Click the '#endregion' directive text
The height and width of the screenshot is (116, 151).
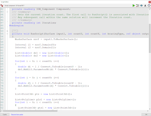17,26
